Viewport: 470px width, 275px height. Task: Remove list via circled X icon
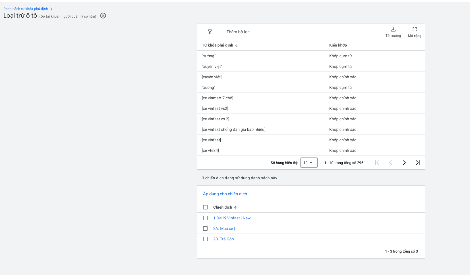[103, 16]
